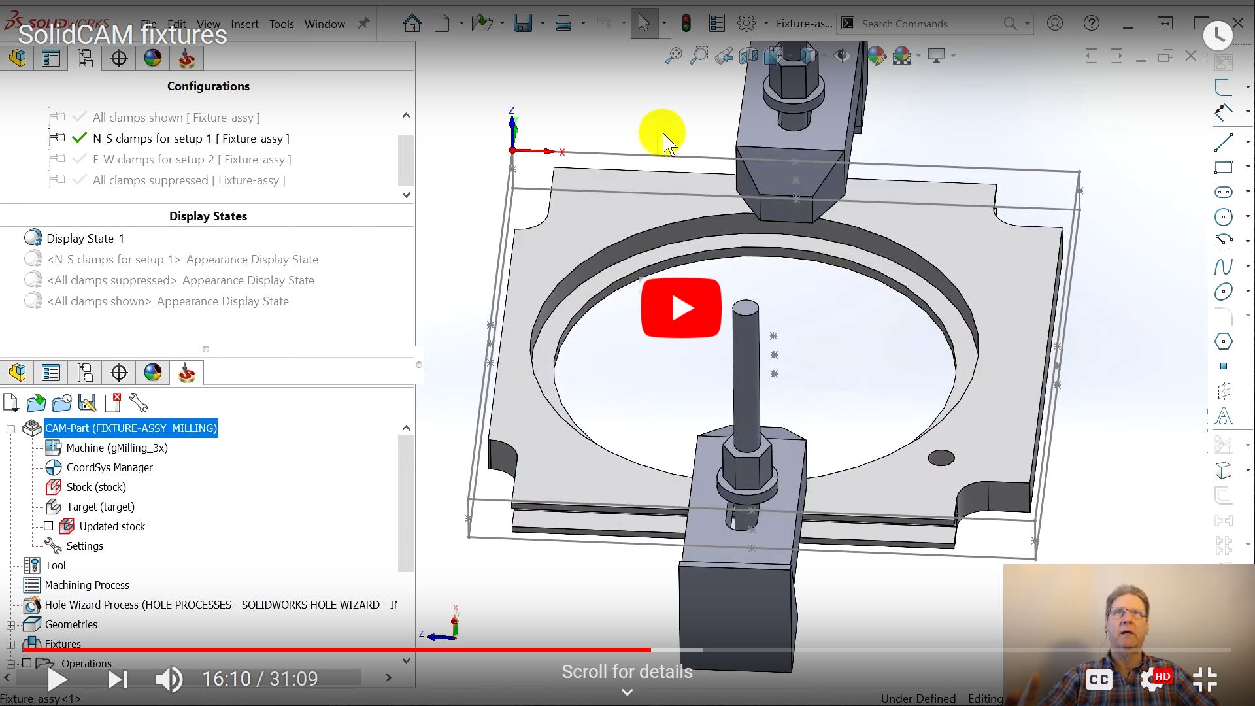
Task: Select N-S clamps Appearance Display State
Action: [182, 260]
